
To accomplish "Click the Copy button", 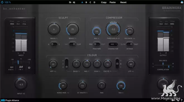I will [x=104, y=2].
